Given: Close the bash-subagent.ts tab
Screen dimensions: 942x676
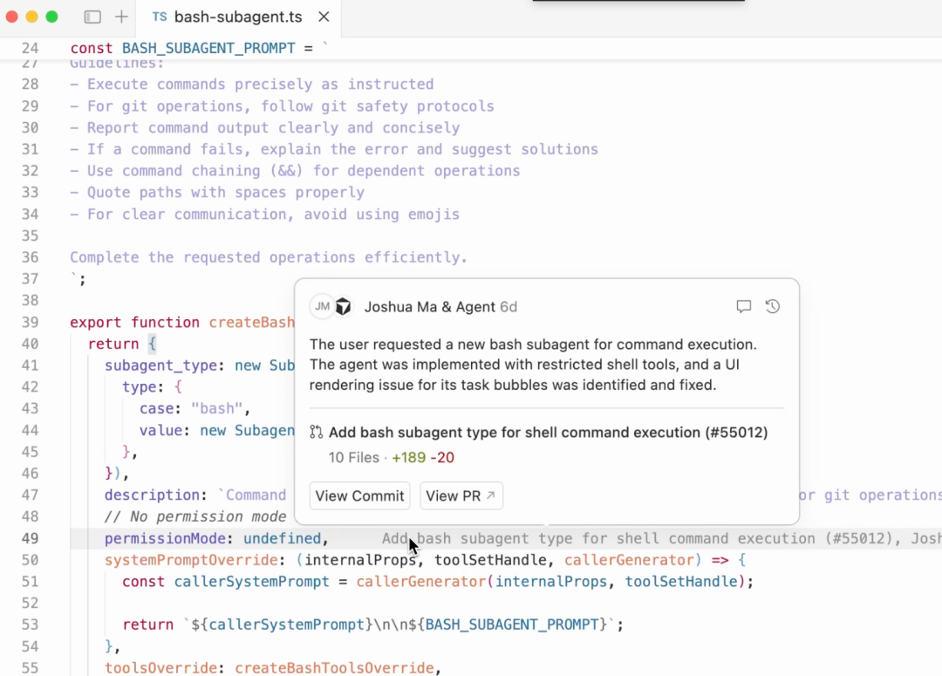Looking at the screenshot, I should 324,17.
